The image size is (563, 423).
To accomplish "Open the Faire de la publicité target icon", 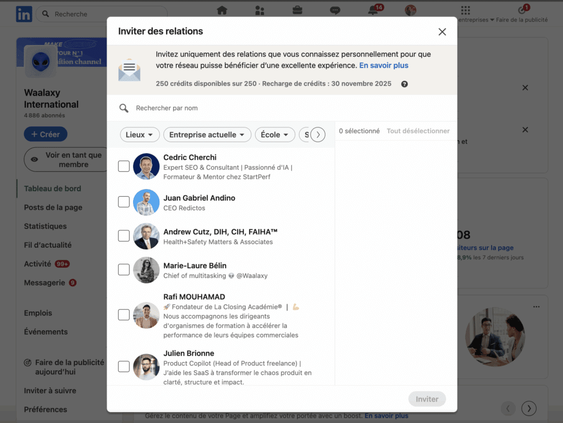I will coord(522,12).
